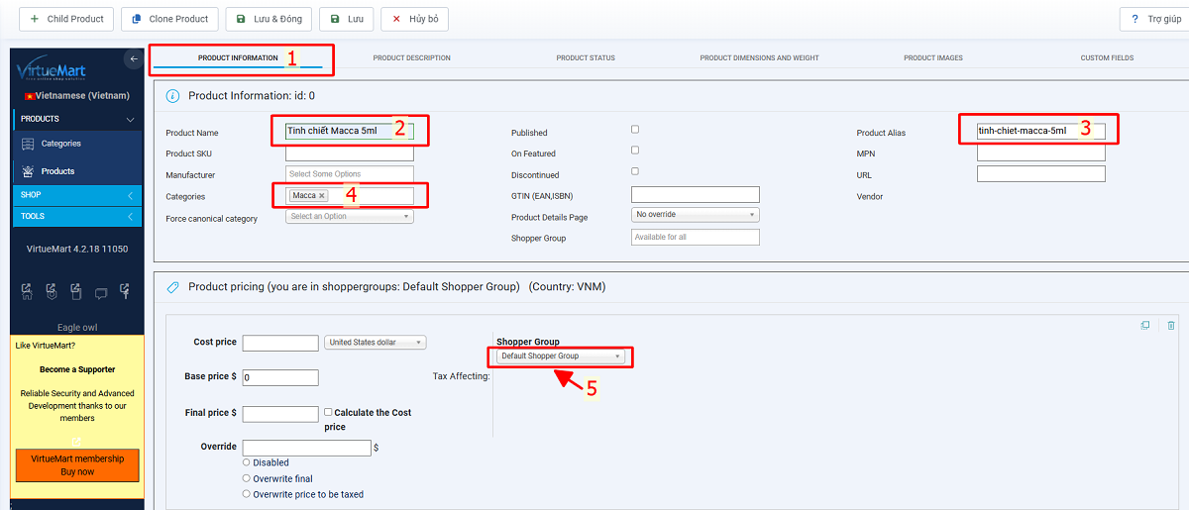Screen dimensions: 1189x510
Task: Switch to the Product Description tab
Action: (x=411, y=58)
